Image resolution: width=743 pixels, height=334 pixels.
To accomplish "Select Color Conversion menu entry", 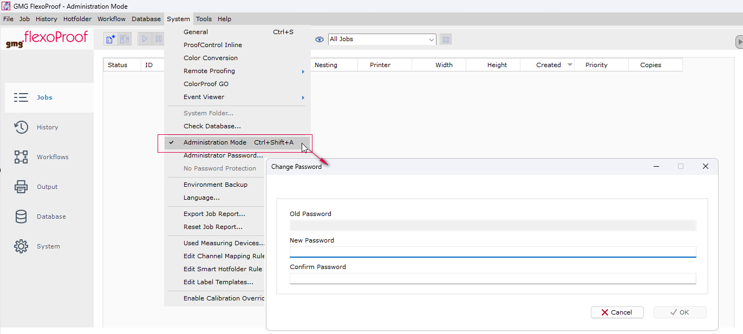I will click(x=238, y=58).
